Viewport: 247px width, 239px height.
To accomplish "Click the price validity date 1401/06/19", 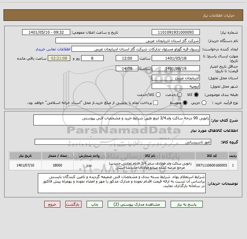I will coord(176,68).
